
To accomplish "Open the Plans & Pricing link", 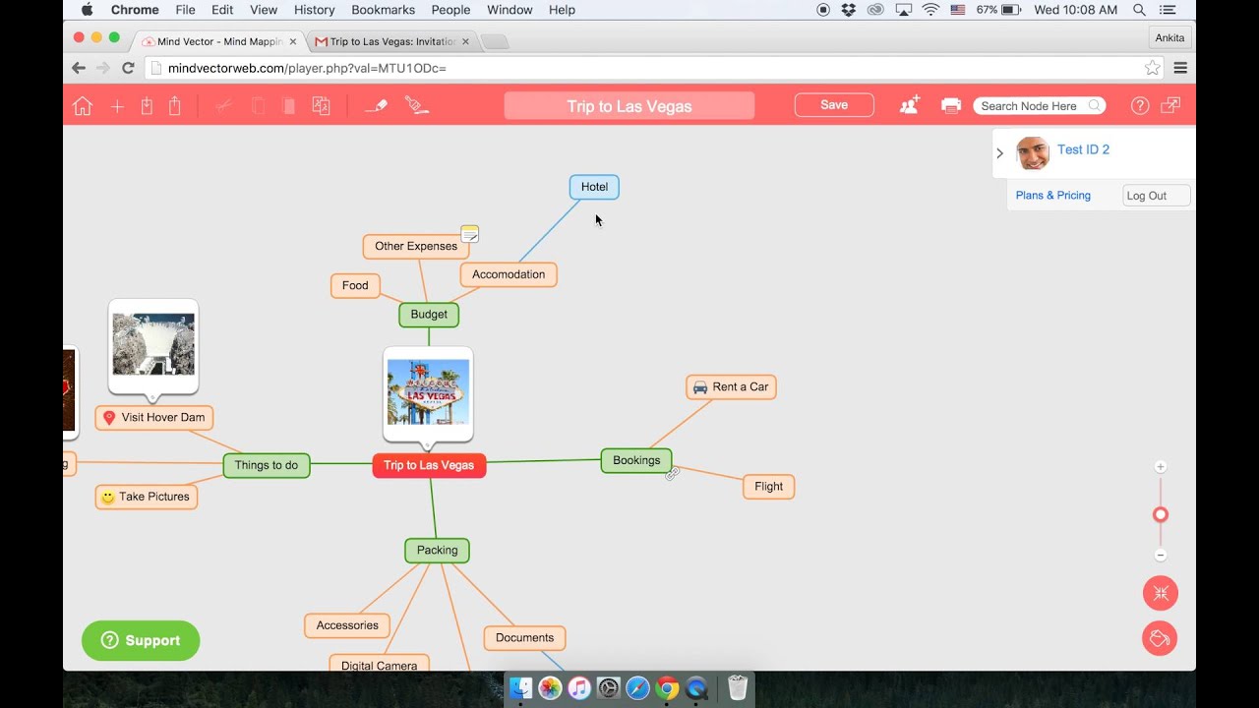I will pos(1052,195).
